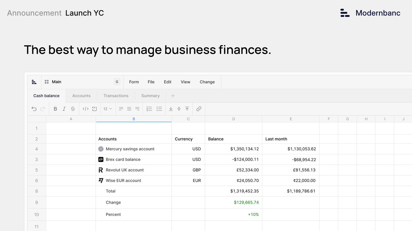Image resolution: width=412 pixels, height=231 pixels.
Task: Toggle italic formatting
Action: [x=64, y=109]
